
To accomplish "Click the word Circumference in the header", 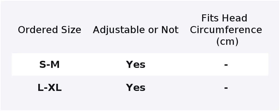I will coord(226,30).
